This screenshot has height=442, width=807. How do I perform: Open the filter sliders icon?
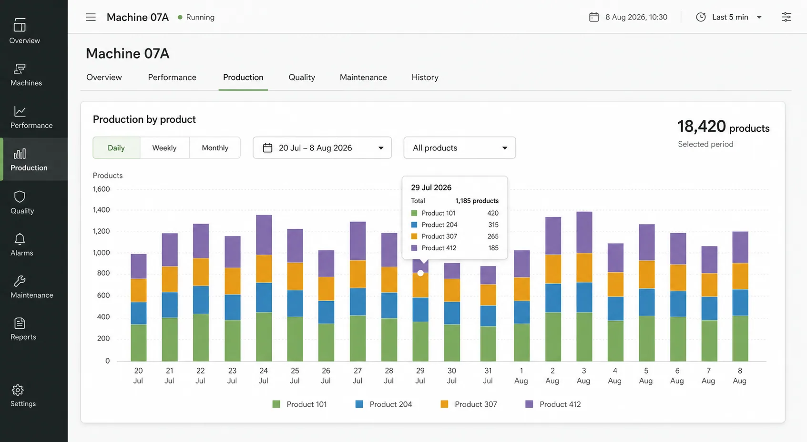[x=787, y=17]
